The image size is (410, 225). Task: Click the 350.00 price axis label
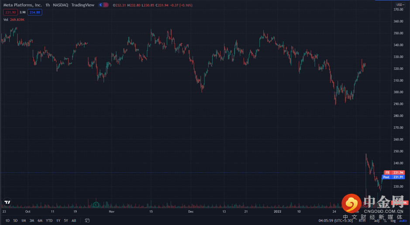pos(398,33)
